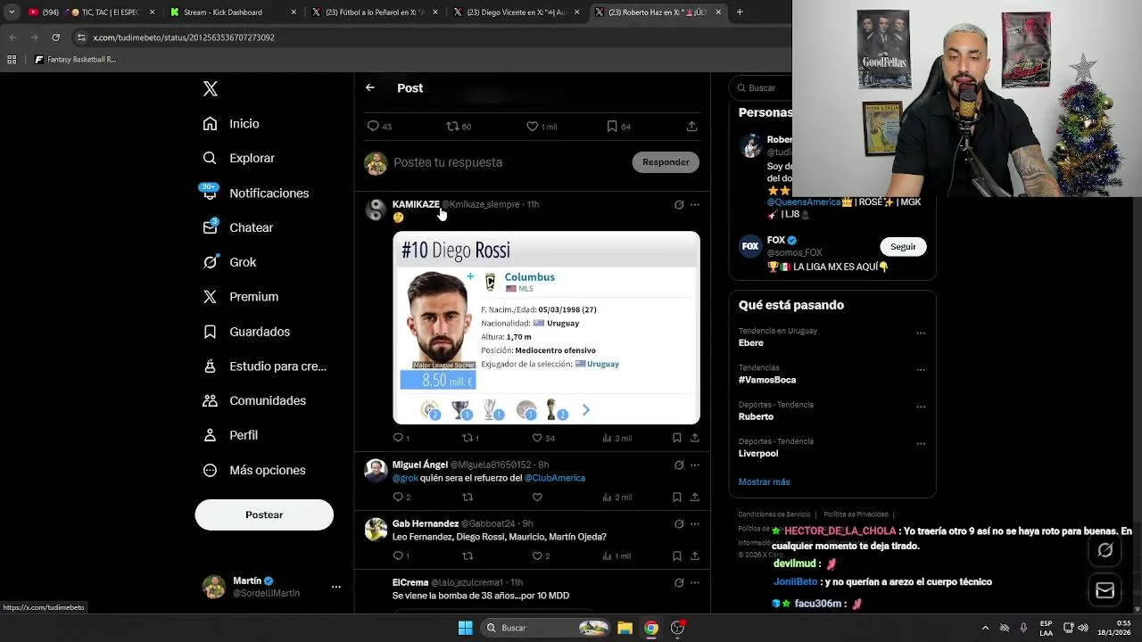Viewport: 1142px width, 642px height.
Task: Like Miguel Ángel's reply
Action: tap(537, 497)
